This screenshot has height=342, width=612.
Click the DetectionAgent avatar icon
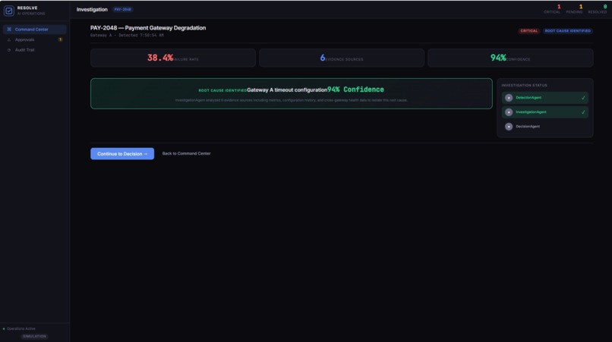(509, 98)
